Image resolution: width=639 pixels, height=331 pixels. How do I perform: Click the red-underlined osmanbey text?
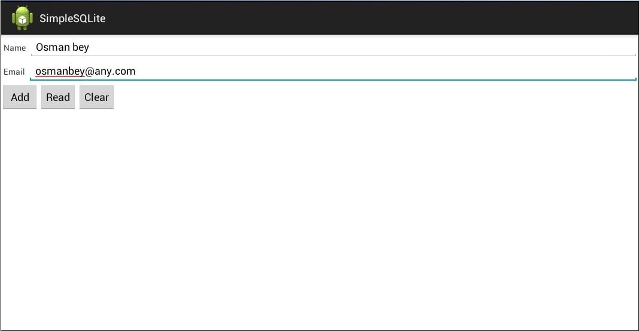[x=60, y=71]
